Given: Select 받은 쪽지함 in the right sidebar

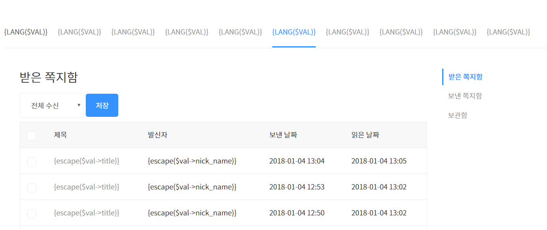Looking at the screenshot, I should click(465, 77).
